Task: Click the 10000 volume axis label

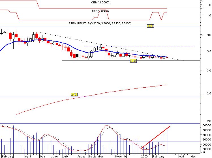Action: tap(207, 149)
